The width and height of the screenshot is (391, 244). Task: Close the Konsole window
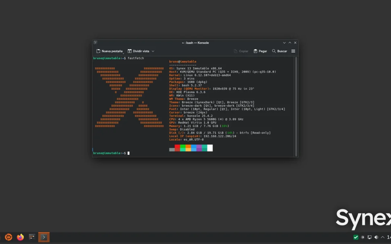click(295, 43)
